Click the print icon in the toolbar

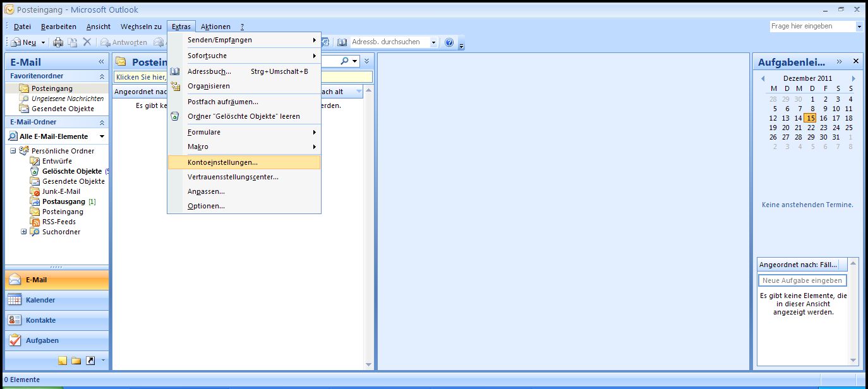(58, 42)
